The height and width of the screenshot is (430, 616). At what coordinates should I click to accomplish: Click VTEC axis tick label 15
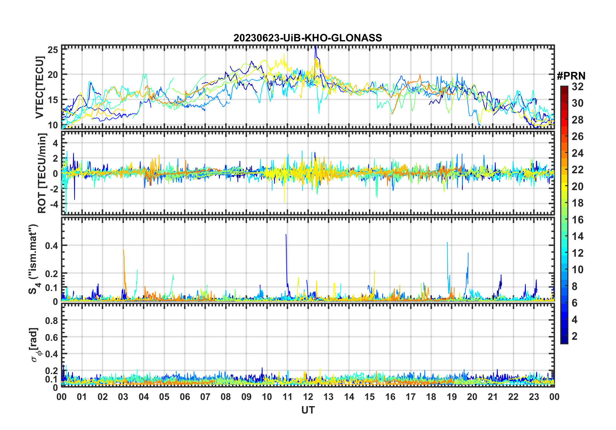(x=53, y=100)
